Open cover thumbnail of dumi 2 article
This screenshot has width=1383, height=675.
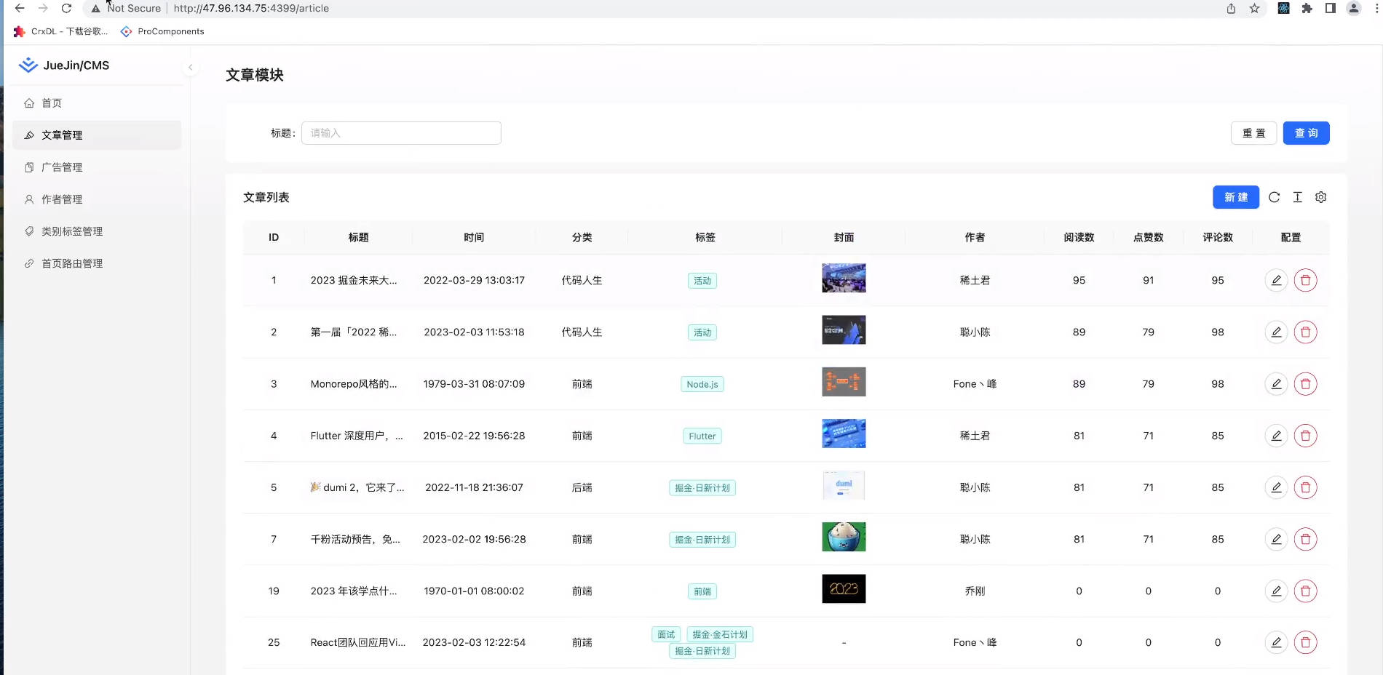coord(844,485)
